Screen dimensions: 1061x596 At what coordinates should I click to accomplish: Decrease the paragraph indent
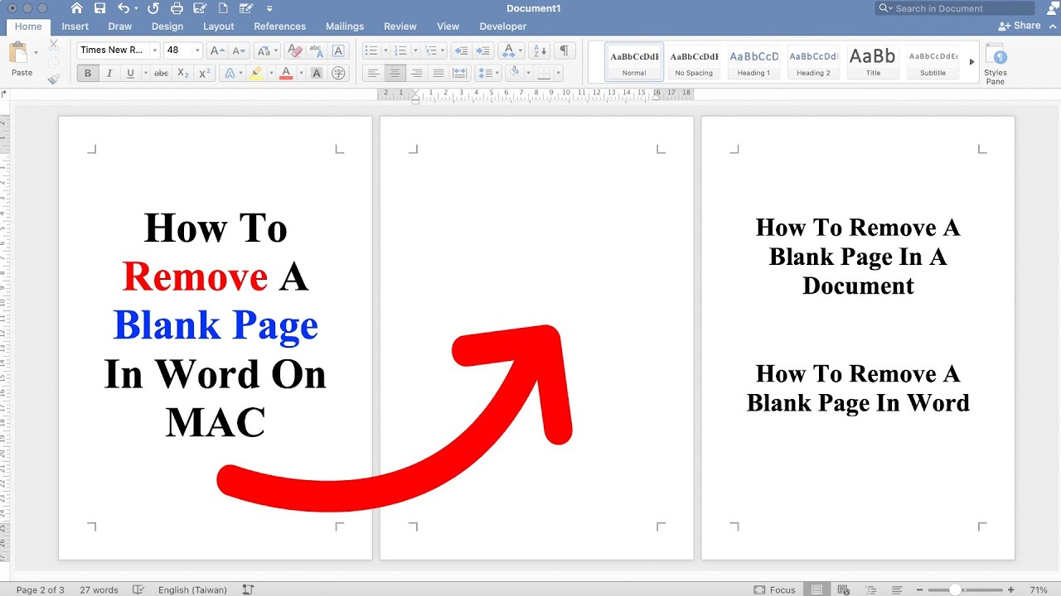tap(462, 50)
